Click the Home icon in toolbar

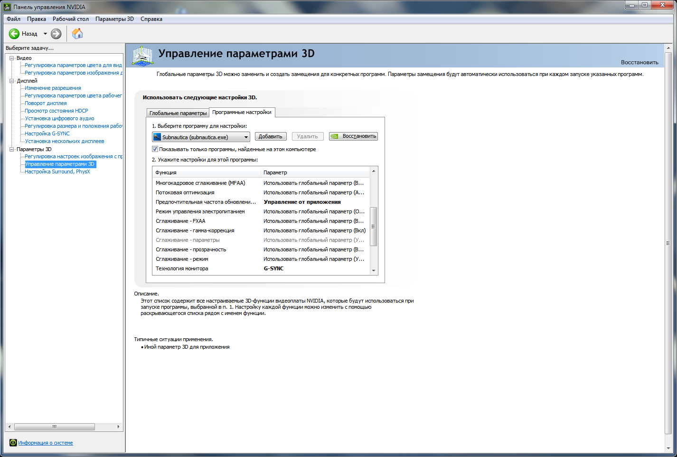click(x=77, y=34)
